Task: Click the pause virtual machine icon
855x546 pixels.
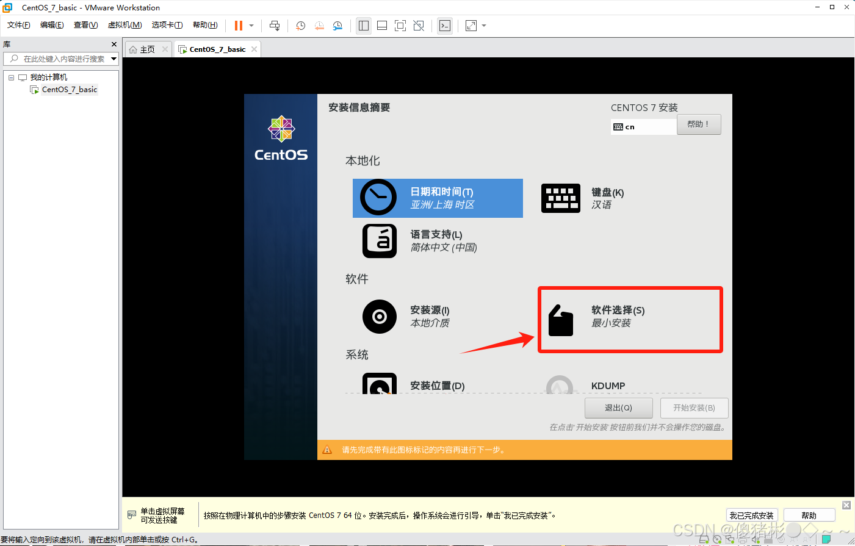Action: pos(239,26)
